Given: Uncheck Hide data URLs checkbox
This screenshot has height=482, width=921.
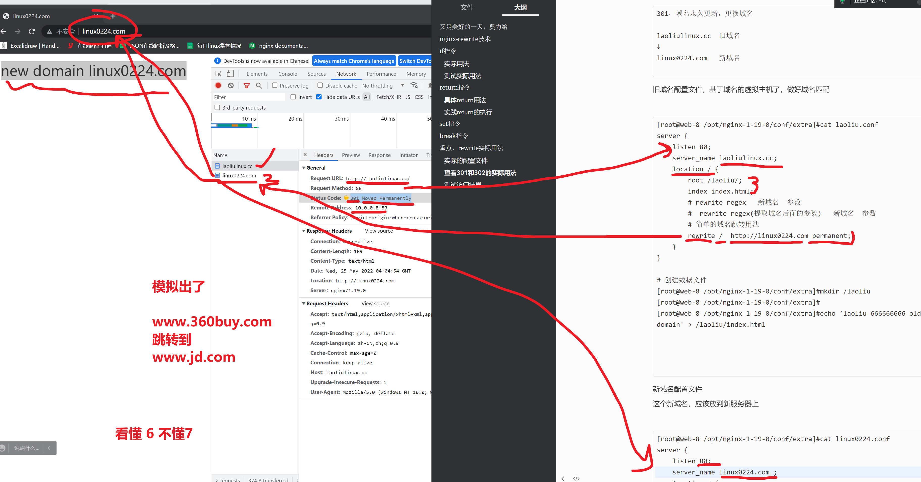Looking at the screenshot, I should click(319, 97).
